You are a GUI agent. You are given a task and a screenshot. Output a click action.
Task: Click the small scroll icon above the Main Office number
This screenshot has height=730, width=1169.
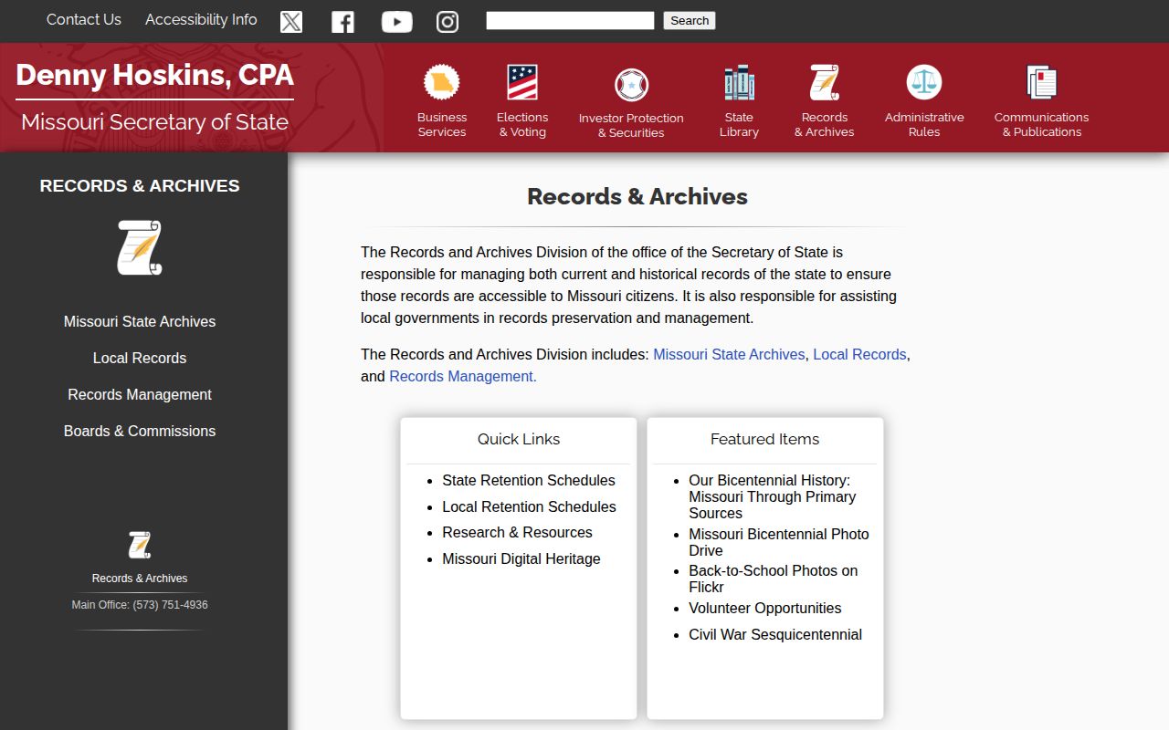coord(140,545)
